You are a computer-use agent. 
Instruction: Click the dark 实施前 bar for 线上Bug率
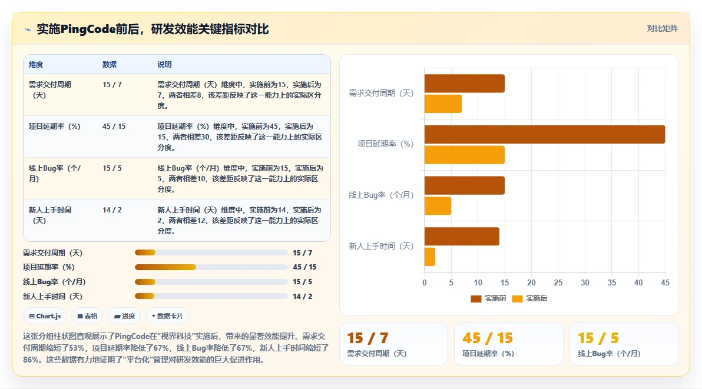click(464, 185)
